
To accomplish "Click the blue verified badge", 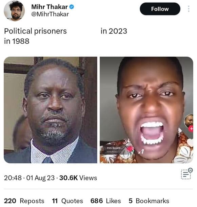I will (x=72, y=7).
